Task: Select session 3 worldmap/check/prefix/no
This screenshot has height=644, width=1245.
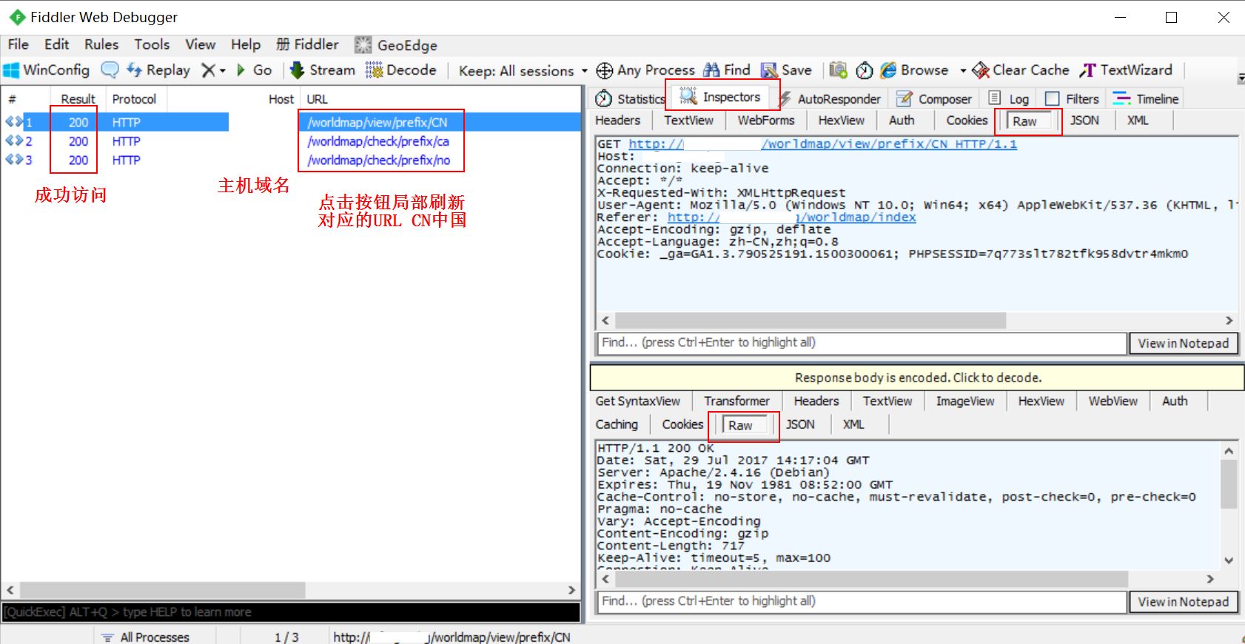Action: [x=292, y=160]
